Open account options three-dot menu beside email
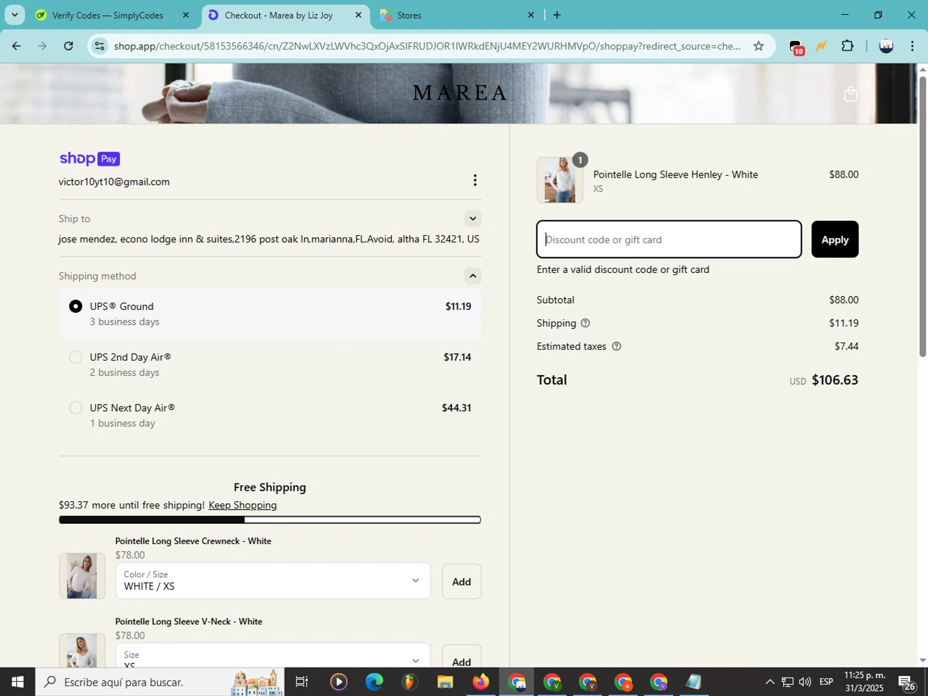Viewport: 928px width, 696px height. tap(475, 180)
